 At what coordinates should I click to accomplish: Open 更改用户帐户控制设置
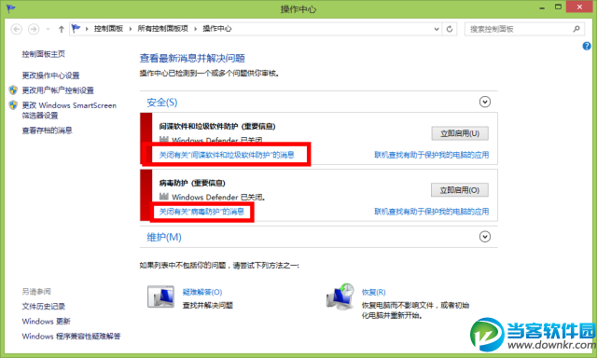coord(58,90)
